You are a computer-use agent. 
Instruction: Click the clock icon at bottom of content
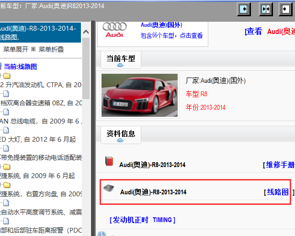click(x=102, y=234)
